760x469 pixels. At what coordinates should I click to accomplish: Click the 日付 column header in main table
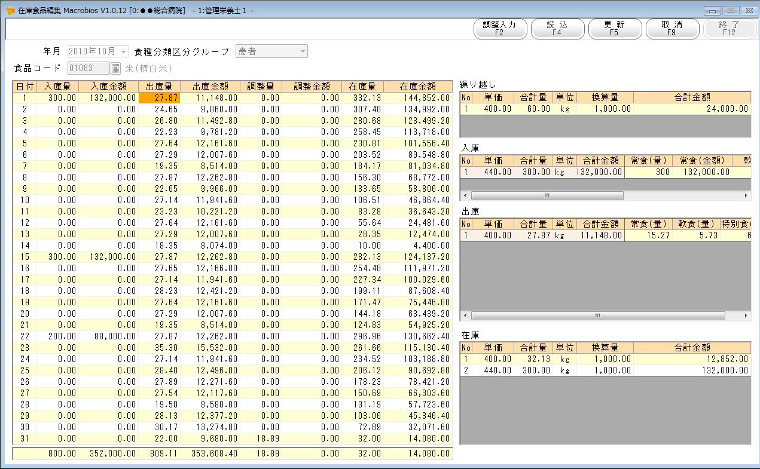coord(25,87)
